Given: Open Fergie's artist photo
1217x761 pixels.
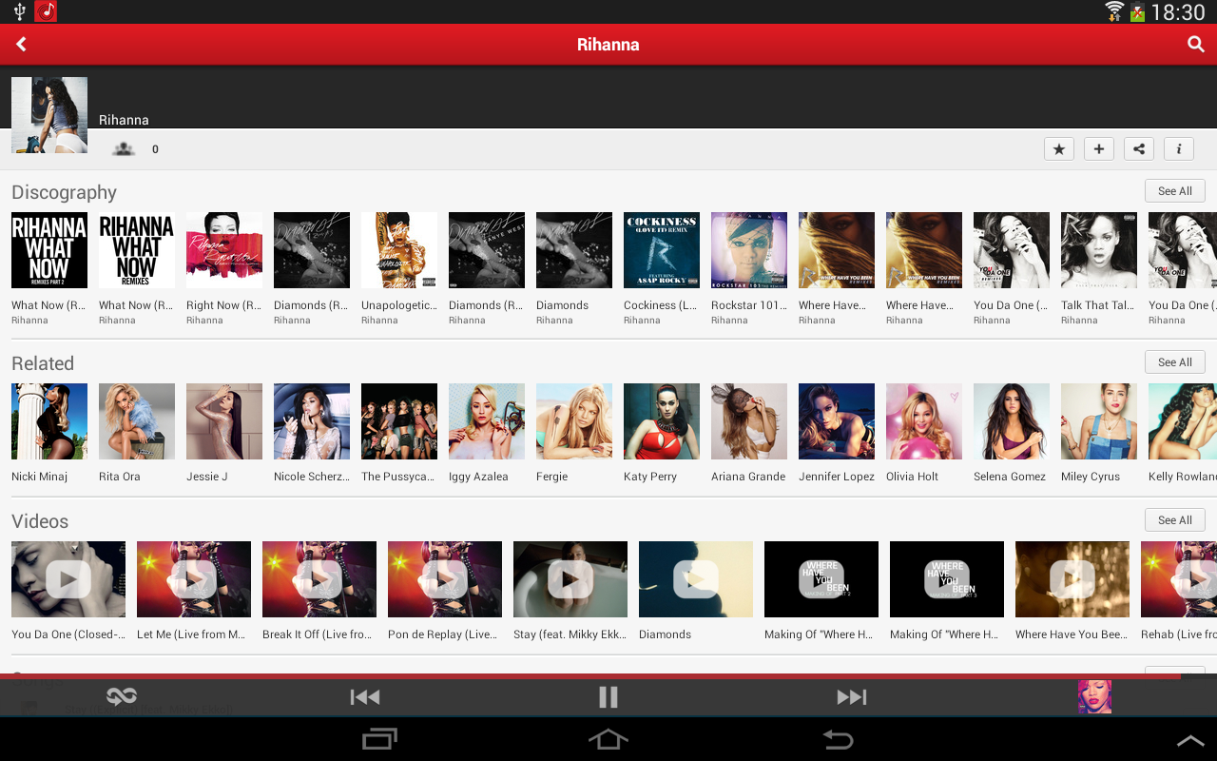Looking at the screenshot, I should pyautogui.click(x=574, y=421).
